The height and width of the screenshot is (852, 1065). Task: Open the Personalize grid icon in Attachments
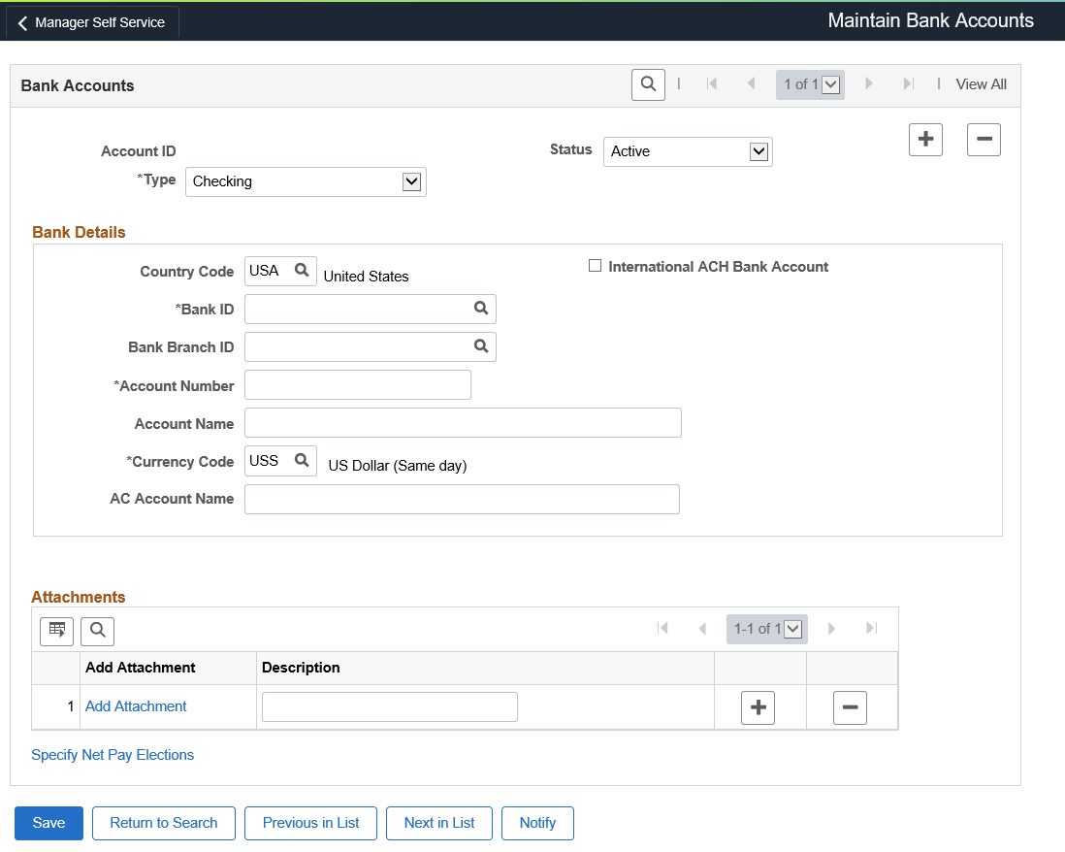click(56, 630)
